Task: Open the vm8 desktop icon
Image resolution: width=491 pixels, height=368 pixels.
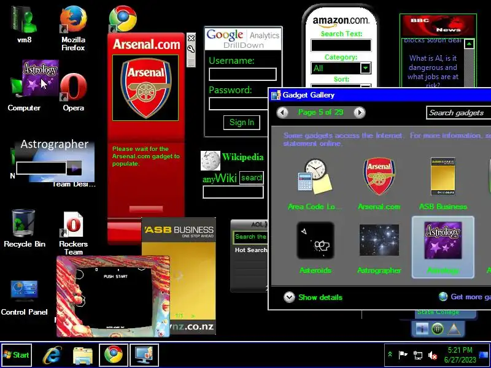Action: point(24,25)
